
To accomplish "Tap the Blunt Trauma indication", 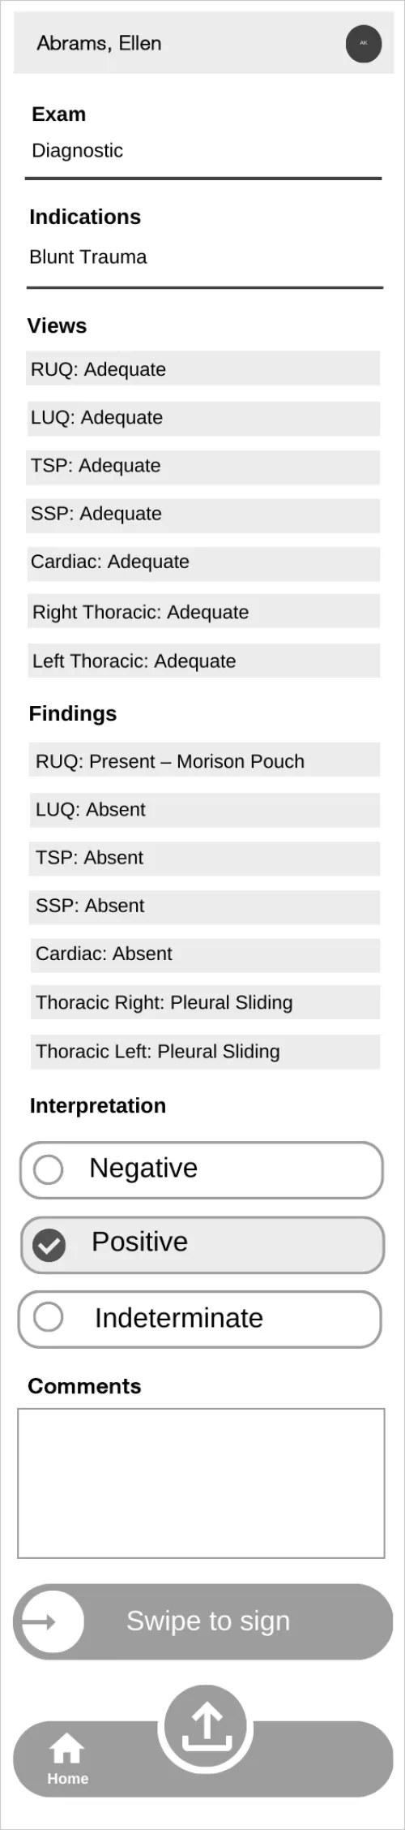I will 88,256.
